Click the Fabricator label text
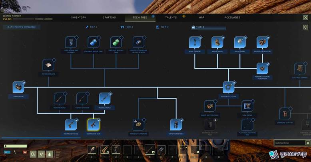Image resolution: width=311 pixels, height=162 pixels. coord(18,97)
